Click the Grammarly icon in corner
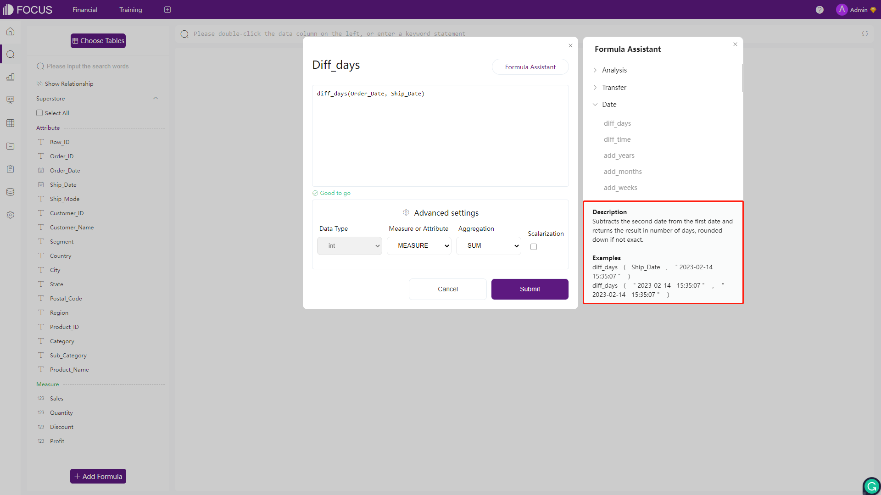 click(x=871, y=486)
